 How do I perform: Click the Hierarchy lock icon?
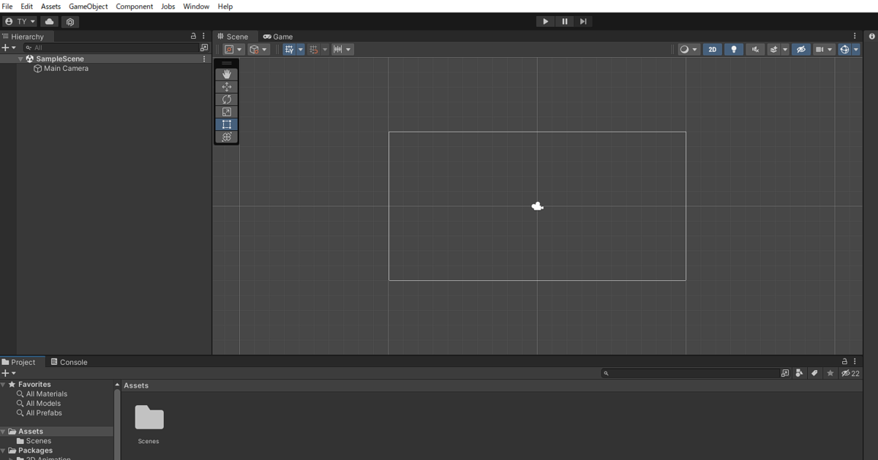click(x=193, y=36)
